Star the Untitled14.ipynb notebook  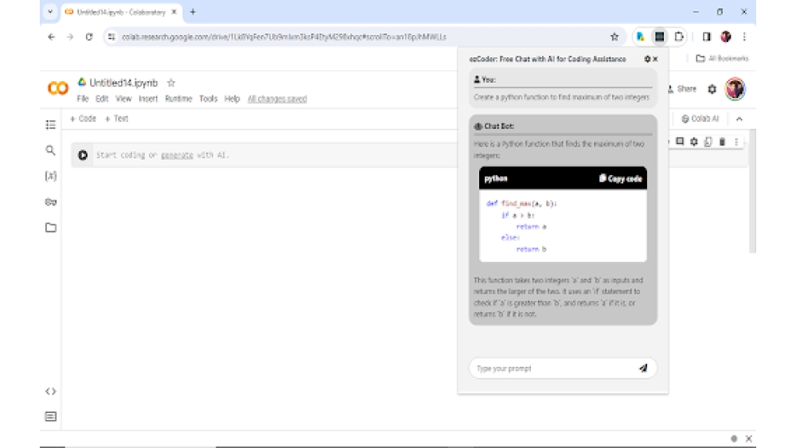tap(171, 83)
